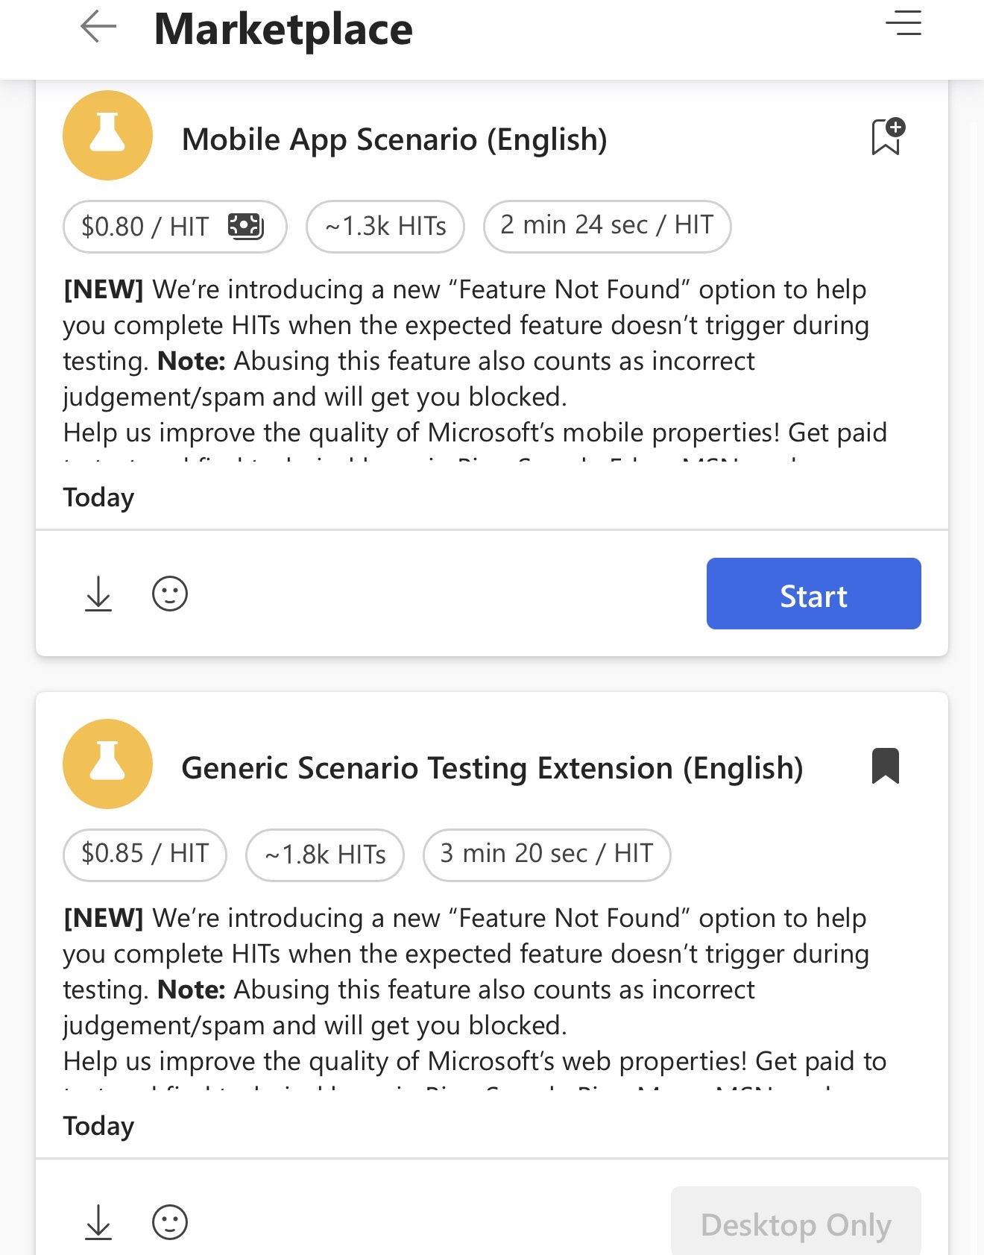Click the cash bonus icon in pay badge
984x1255 pixels.
246,225
